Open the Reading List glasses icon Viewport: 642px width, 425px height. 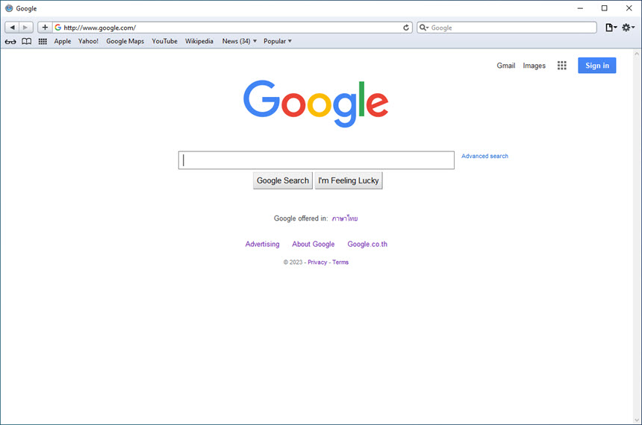(x=10, y=41)
